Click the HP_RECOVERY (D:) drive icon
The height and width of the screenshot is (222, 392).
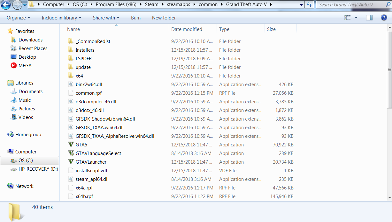(x=13, y=169)
